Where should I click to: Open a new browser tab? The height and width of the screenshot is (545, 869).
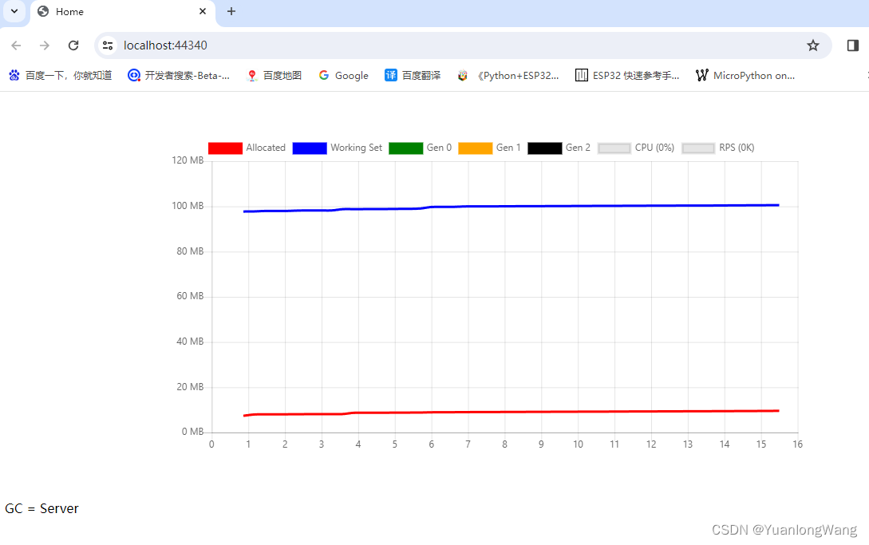(x=231, y=12)
